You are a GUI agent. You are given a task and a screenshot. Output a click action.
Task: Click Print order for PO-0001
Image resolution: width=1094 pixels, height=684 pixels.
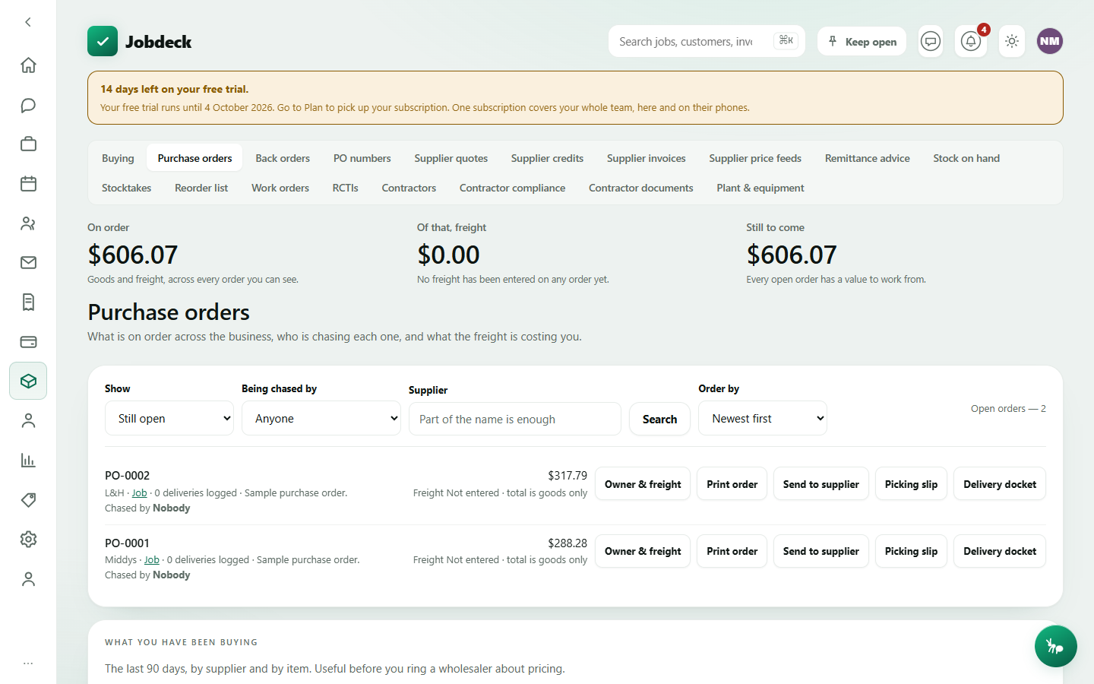[x=732, y=551]
